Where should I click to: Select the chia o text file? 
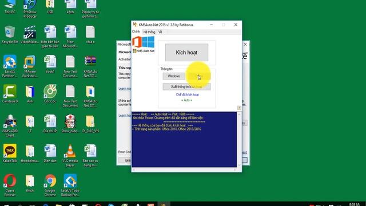point(90,34)
